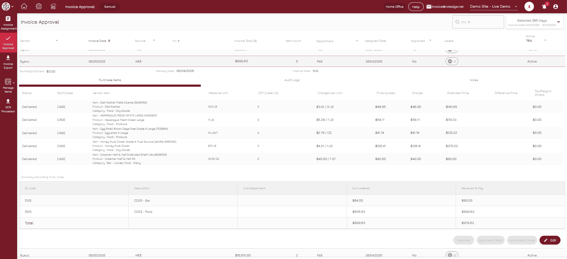Click the Approve button
This screenshot has height=259, width=567.
tap(464, 240)
